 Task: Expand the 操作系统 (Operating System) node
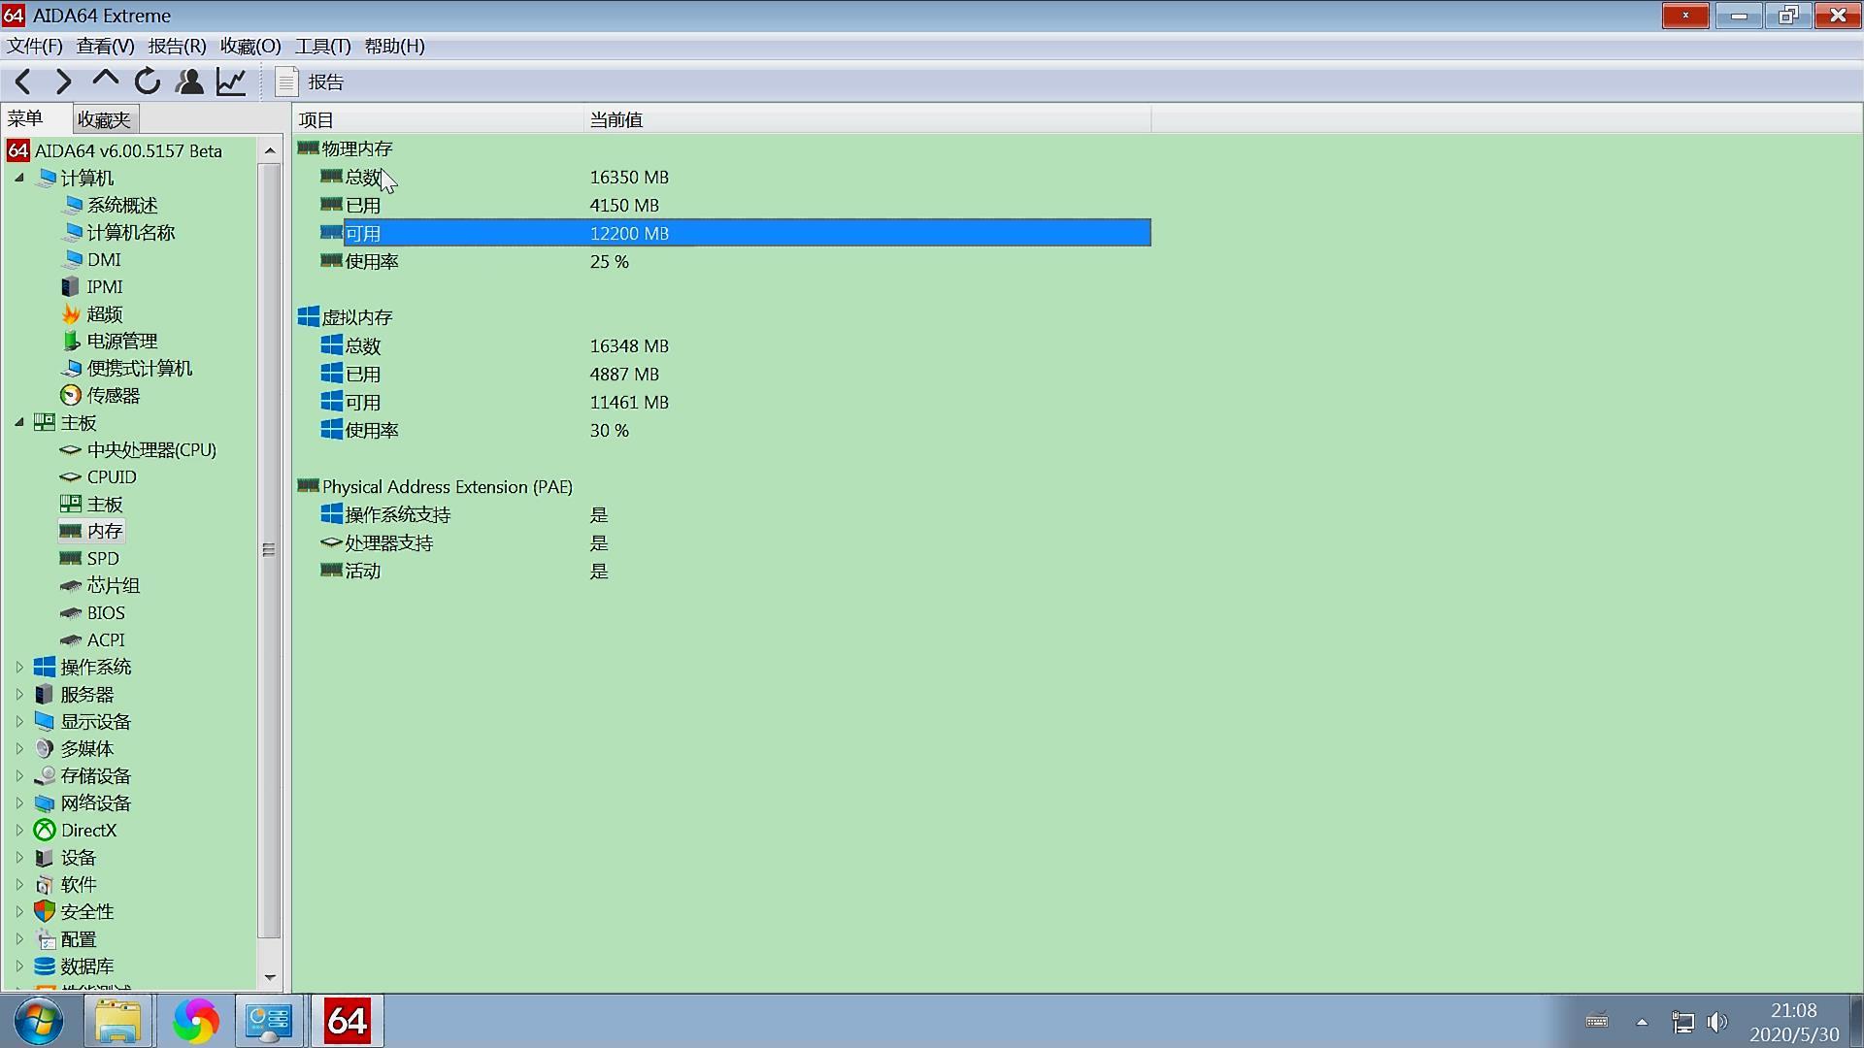click(21, 667)
